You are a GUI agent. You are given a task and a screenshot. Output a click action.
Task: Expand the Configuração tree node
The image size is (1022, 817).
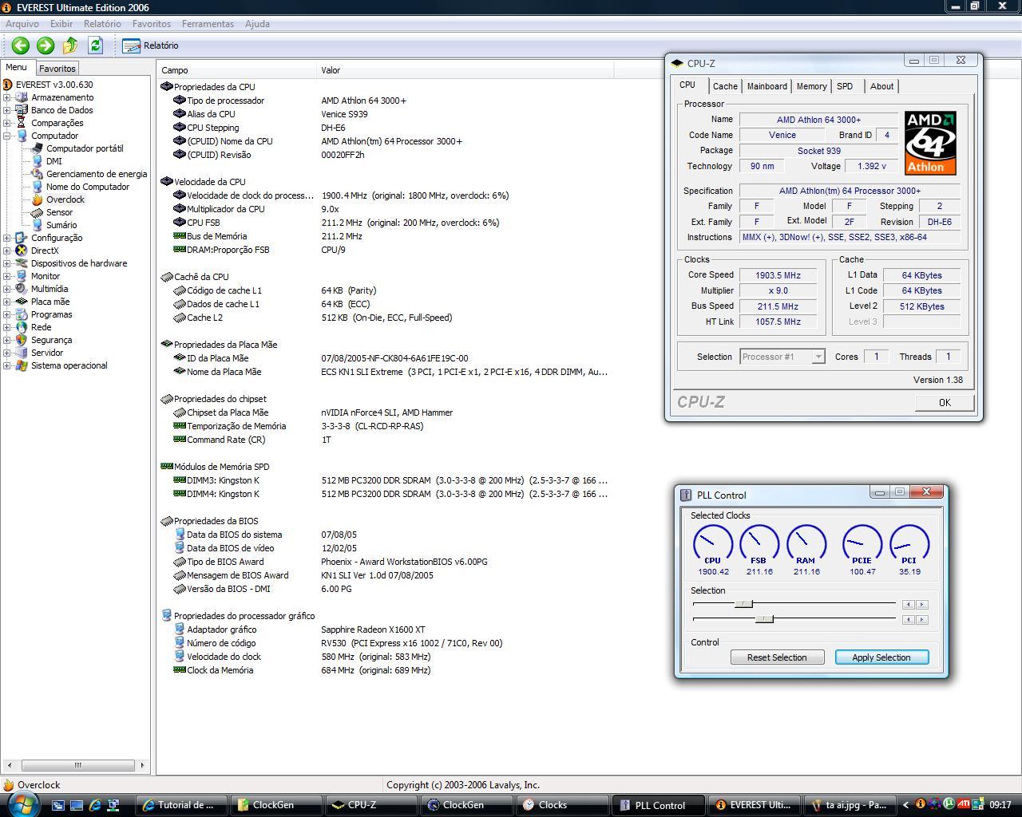[7, 238]
